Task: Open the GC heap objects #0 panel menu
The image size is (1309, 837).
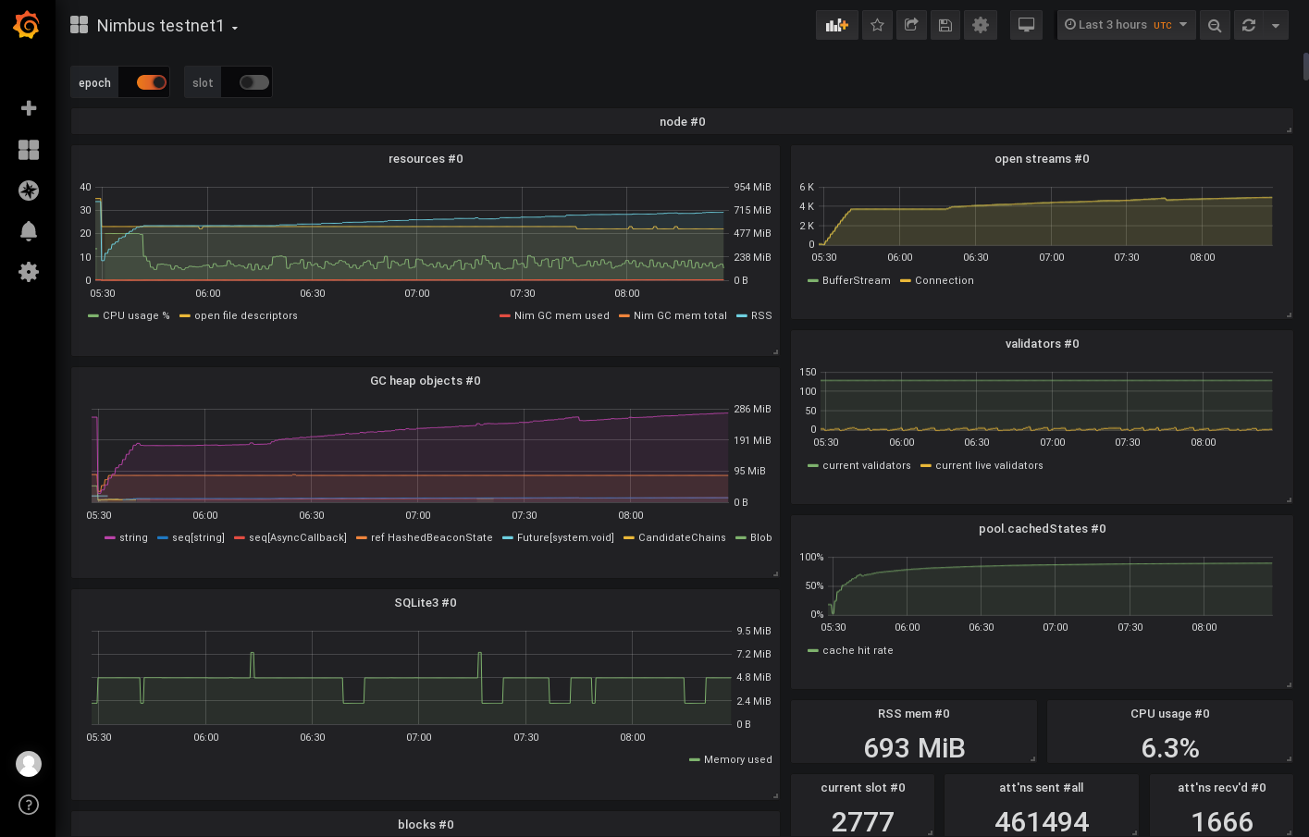Action: click(426, 381)
